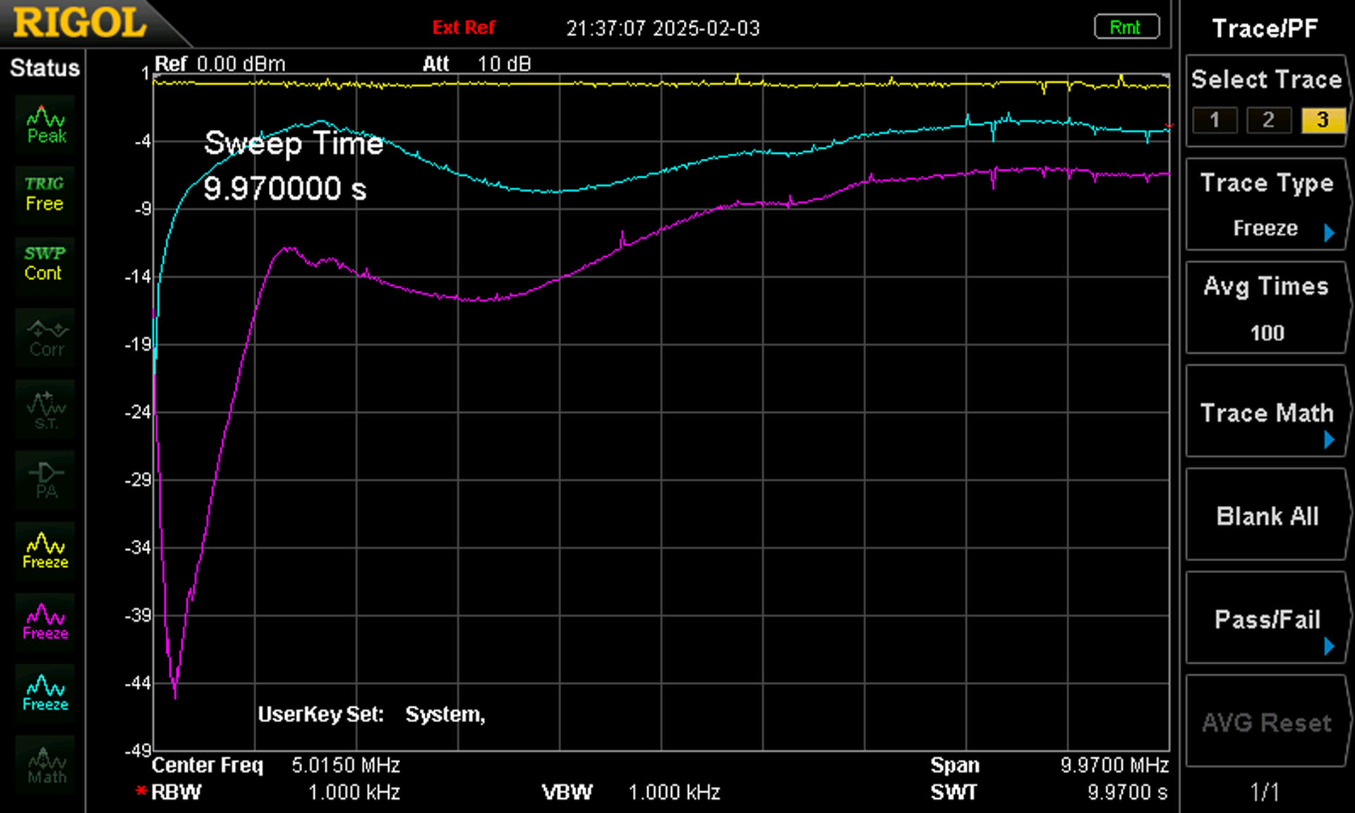Click the Blank All button
The width and height of the screenshot is (1355, 813).
pyautogui.click(x=1267, y=515)
